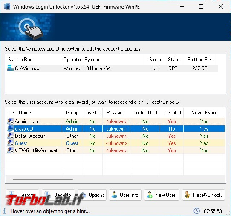231x216 pixels.
Task: Click the Never Expire column header
Action: point(204,113)
